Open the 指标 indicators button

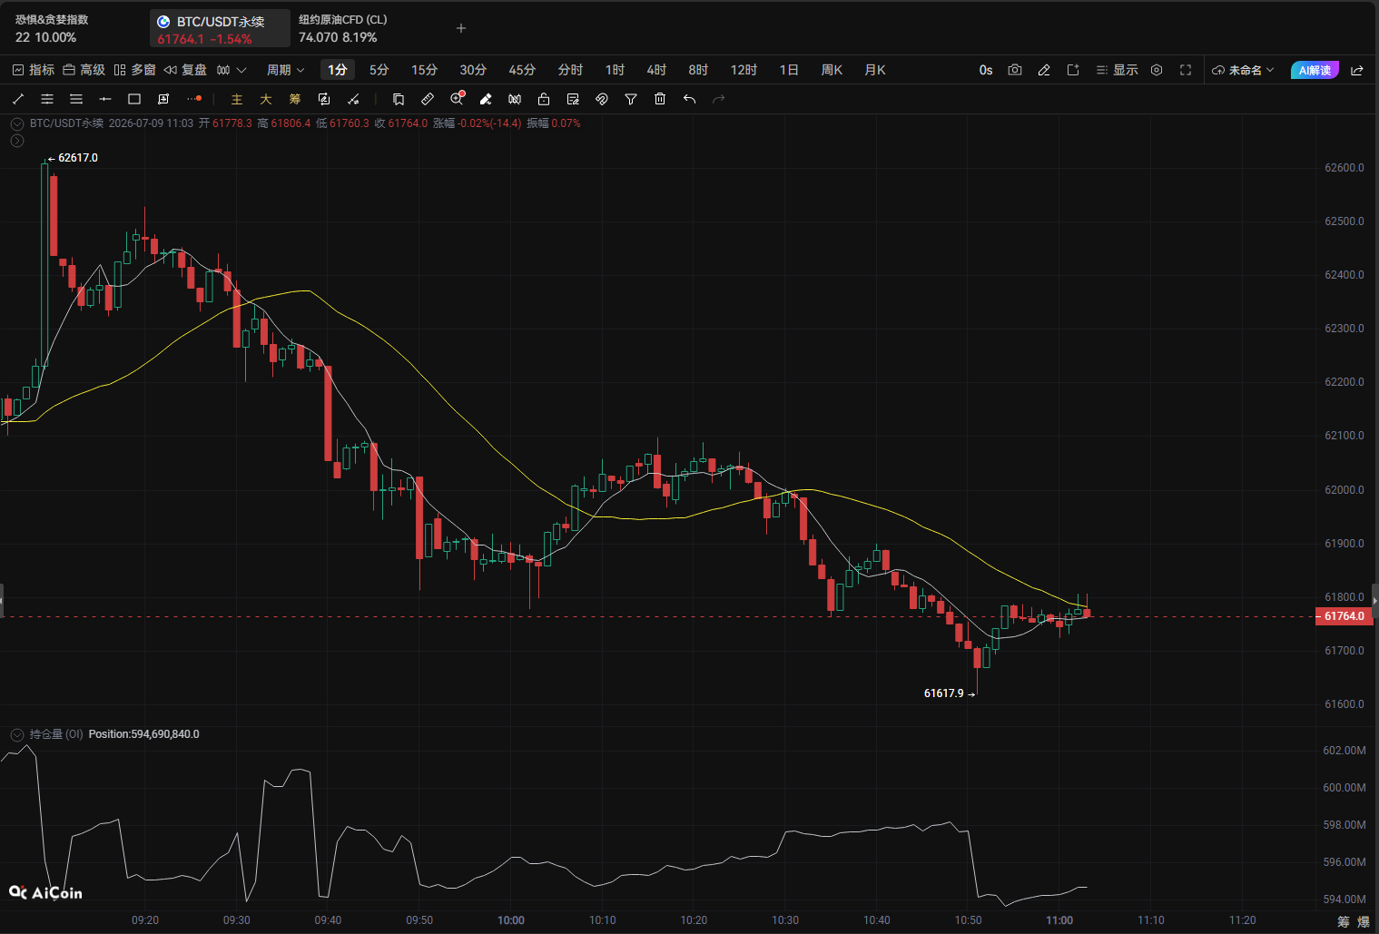point(33,70)
